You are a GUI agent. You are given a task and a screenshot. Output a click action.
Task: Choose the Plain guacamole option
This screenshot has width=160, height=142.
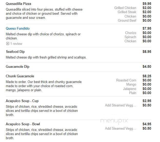pos(133,93)
